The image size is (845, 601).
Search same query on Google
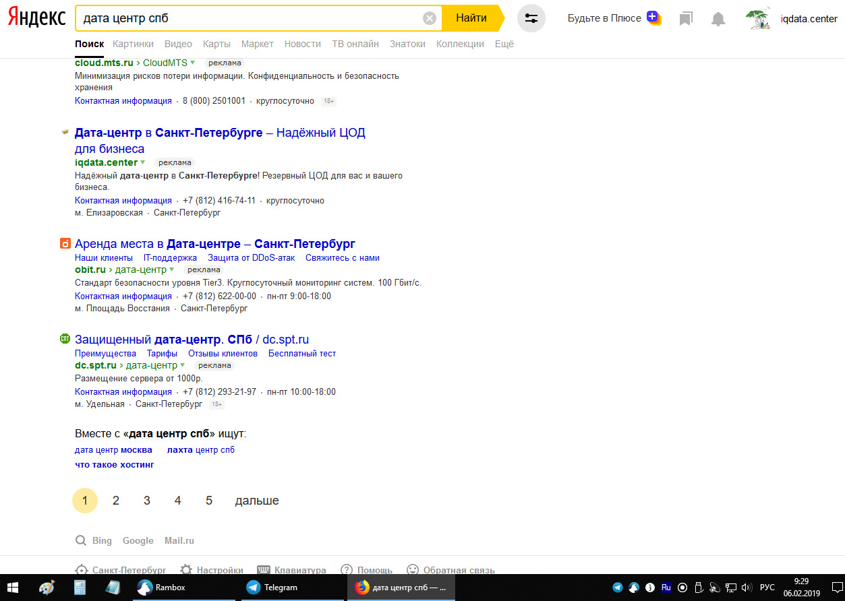point(138,540)
